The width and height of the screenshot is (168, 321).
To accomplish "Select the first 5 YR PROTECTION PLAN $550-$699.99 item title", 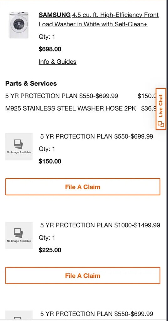I will coord(97,136).
